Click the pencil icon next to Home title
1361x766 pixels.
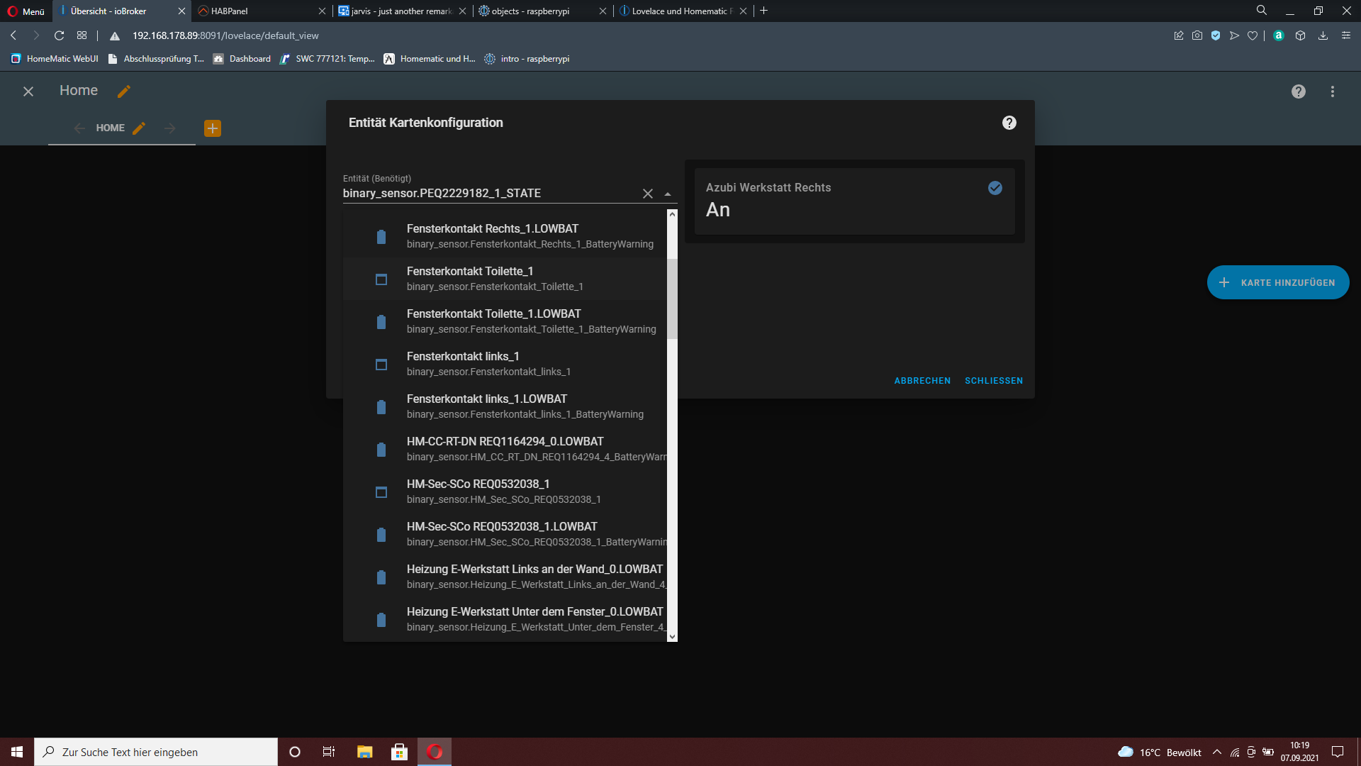tap(124, 91)
